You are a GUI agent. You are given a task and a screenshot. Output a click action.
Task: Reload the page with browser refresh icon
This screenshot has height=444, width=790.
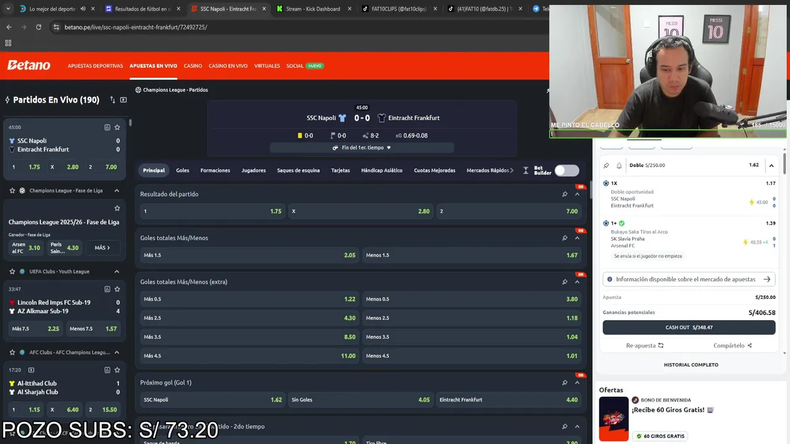38,27
